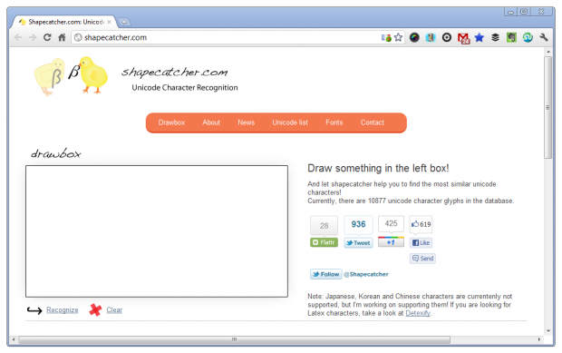Select the Fonts navigation item
562x353 pixels.
[334, 123]
